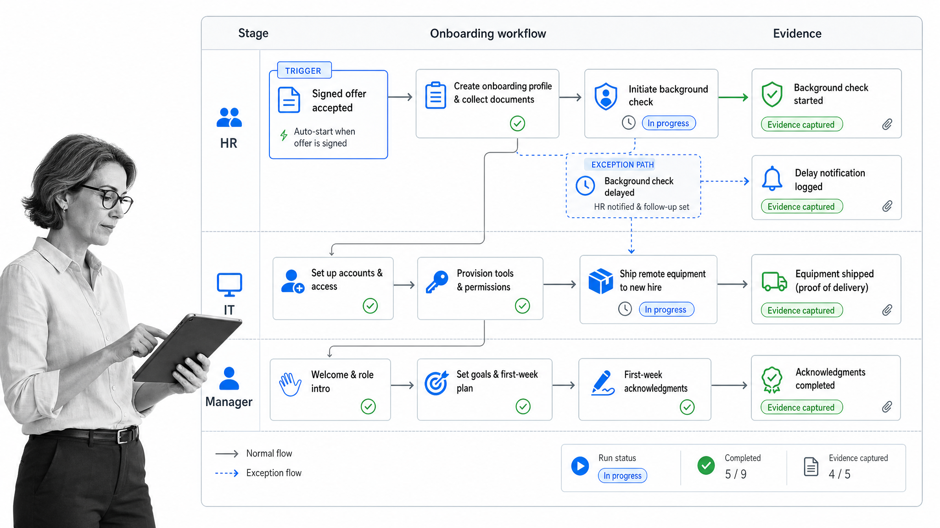Screen dimensions: 940x528
Task: Click the lightning bolt auto-start icon
Action: coord(284,135)
